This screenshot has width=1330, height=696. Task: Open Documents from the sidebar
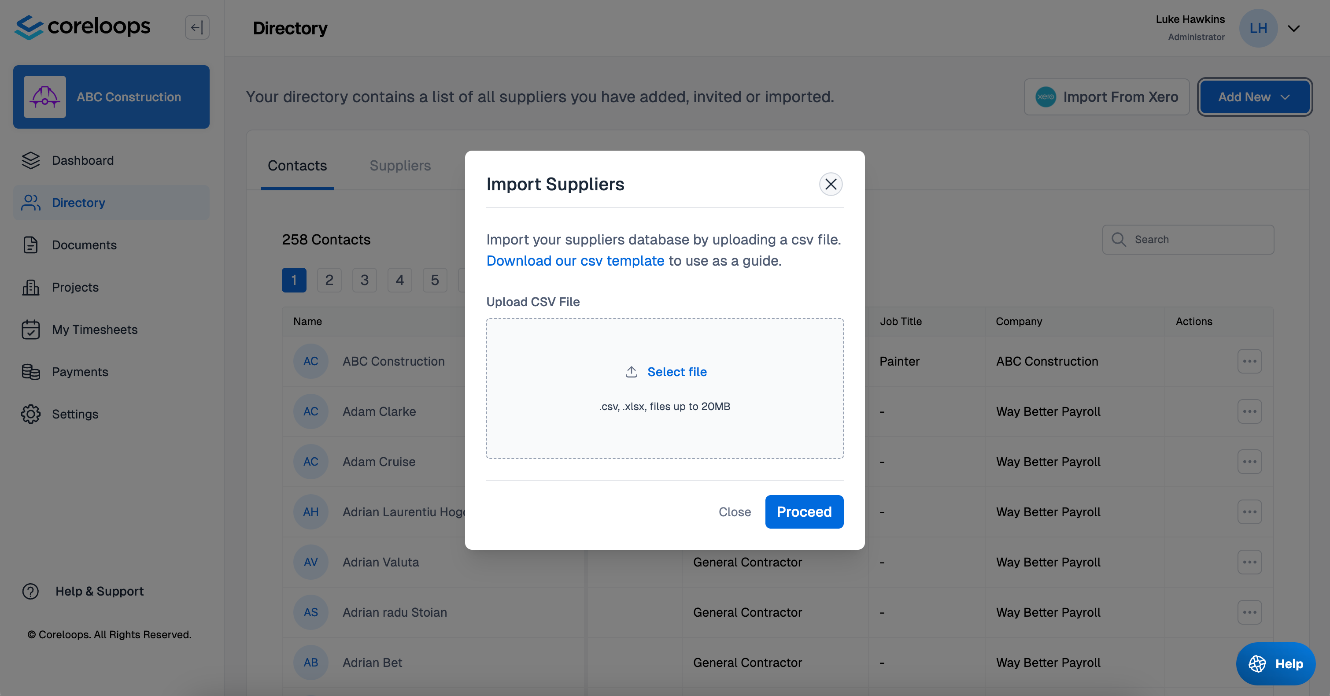point(111,245)
